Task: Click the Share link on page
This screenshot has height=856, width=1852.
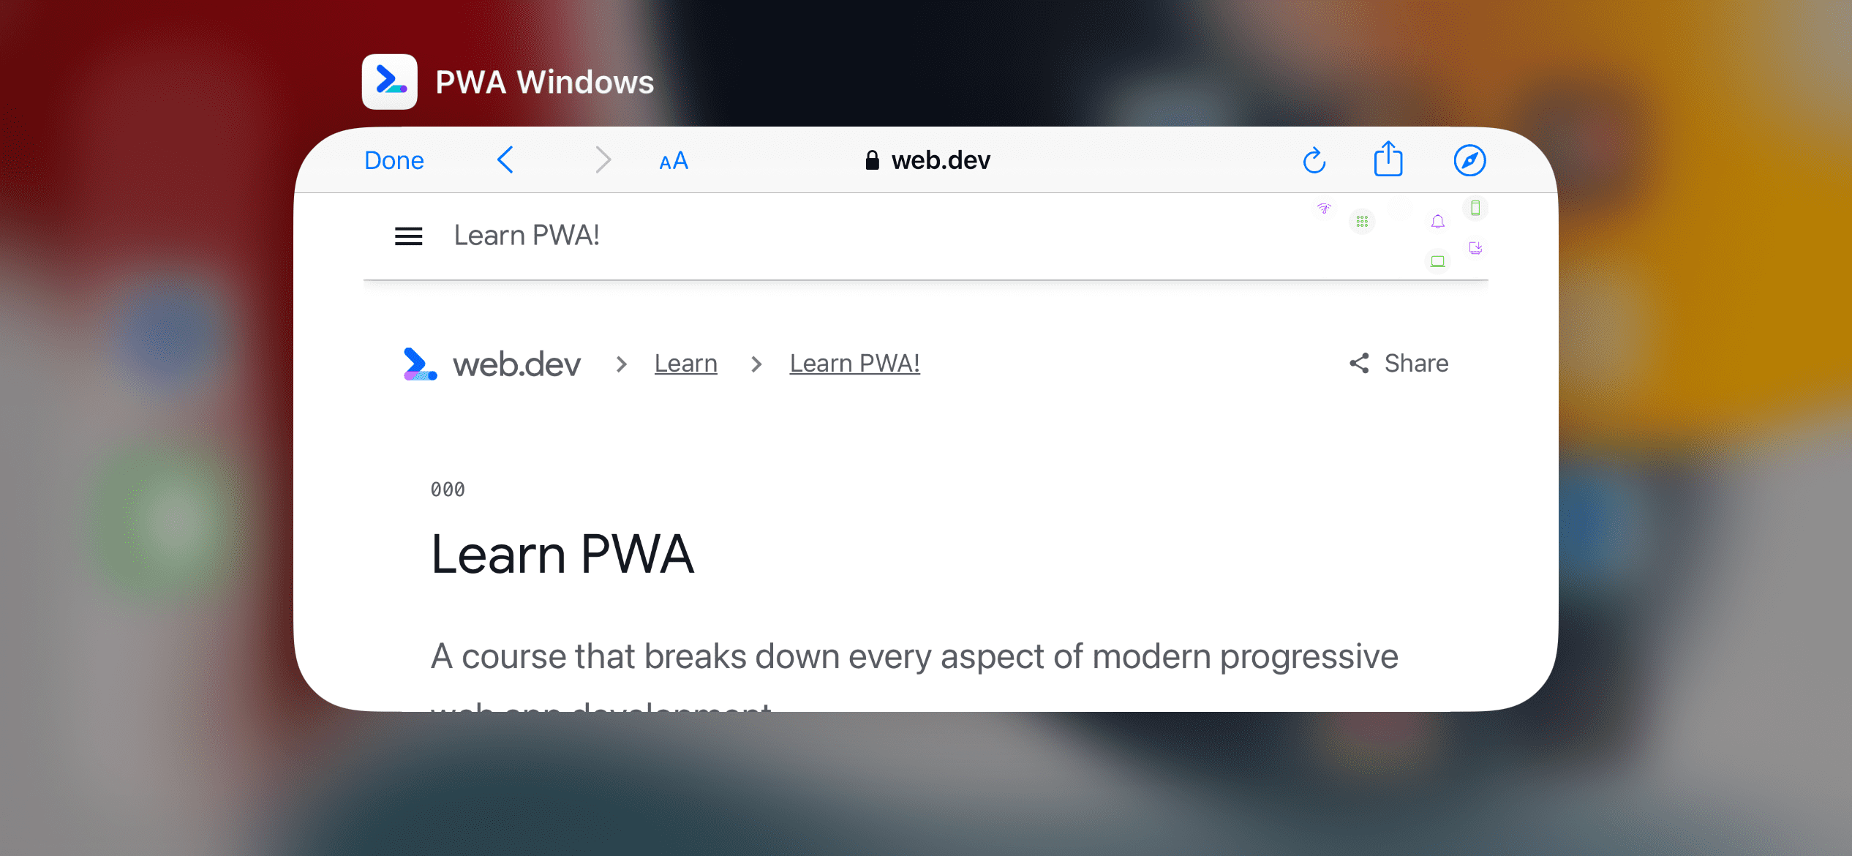Action: [x=1400, y=364]
